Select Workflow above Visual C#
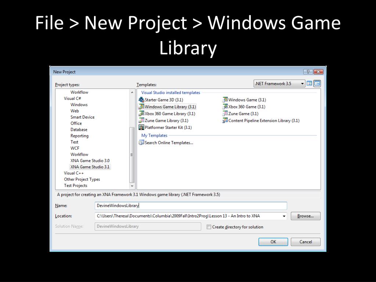Screen dimensions: 376x282 [79, 92]
